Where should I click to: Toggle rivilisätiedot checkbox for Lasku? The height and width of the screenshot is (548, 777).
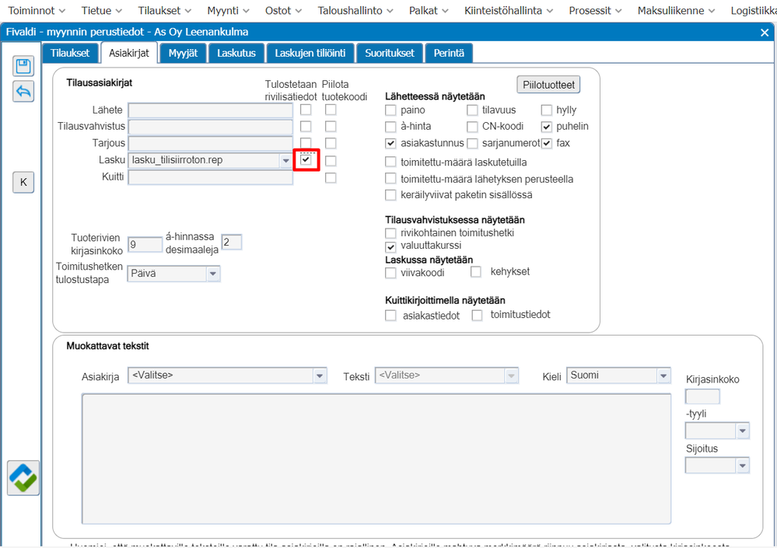pyautogui.click(x=306, y=159)
